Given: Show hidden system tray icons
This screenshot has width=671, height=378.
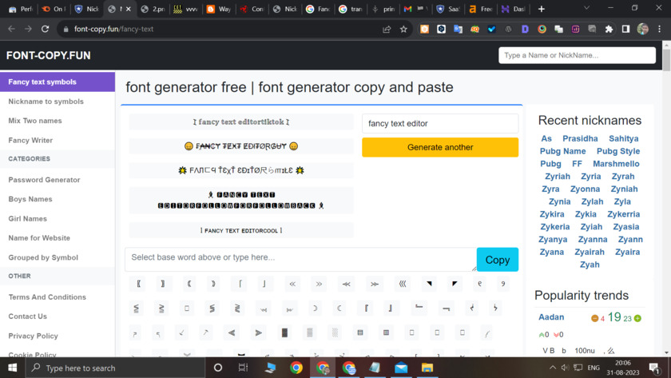Looking at the screenshot, I should click(553, 368).
